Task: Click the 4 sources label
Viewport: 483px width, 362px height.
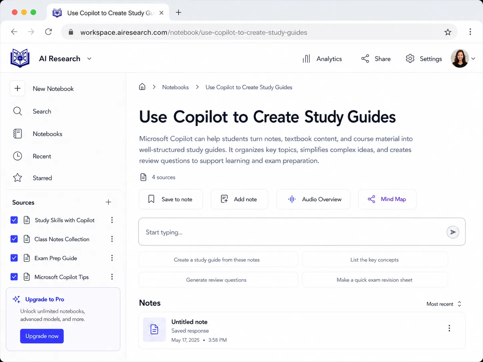Action: 163,177
